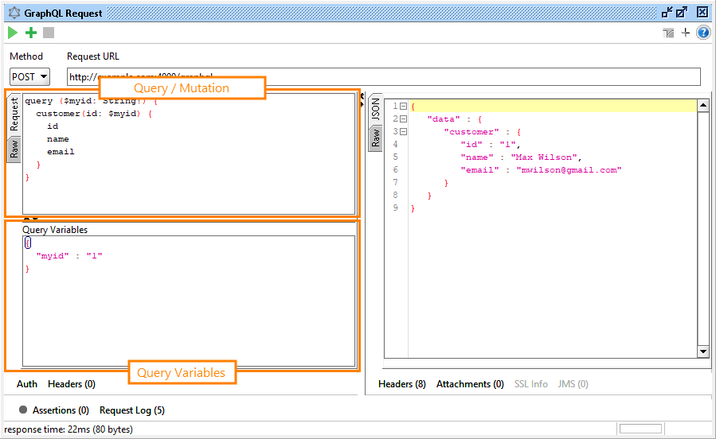Collapse the "data" node on line 2
716x439 pixels.
pos(403,119)
